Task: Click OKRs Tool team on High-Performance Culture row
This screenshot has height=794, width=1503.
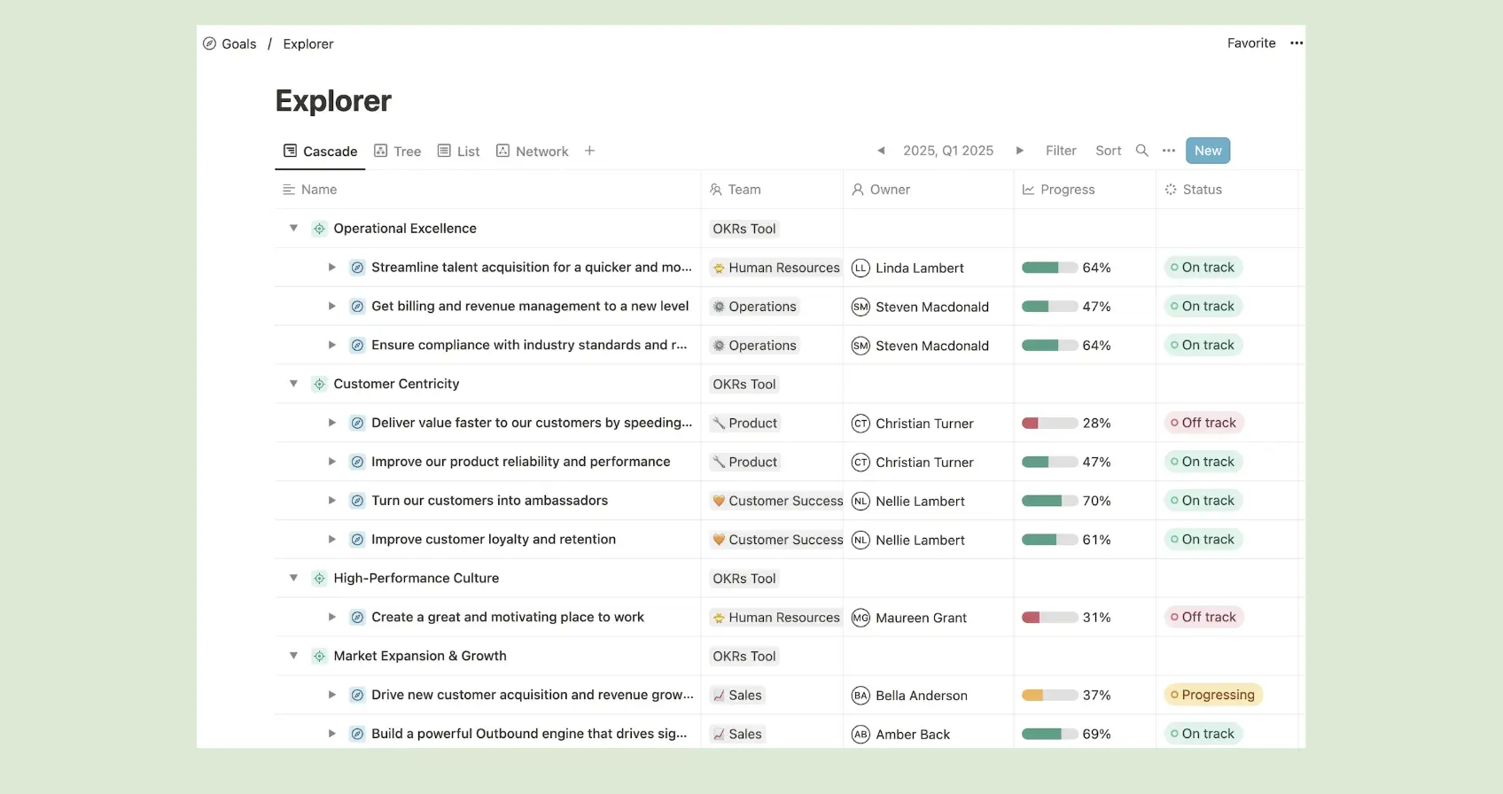Action: (x=744, y=579)
